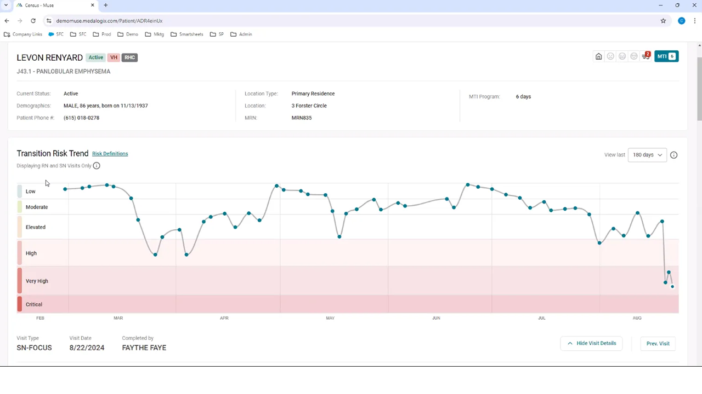Click the Critical risk level label

click(34, 304)
